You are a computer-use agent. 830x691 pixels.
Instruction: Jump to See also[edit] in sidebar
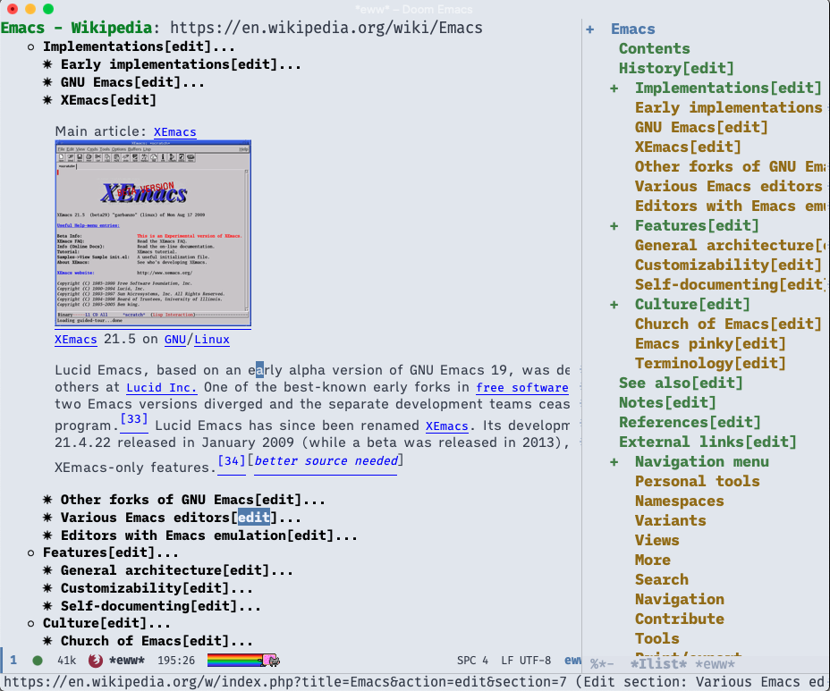[681, 383]
